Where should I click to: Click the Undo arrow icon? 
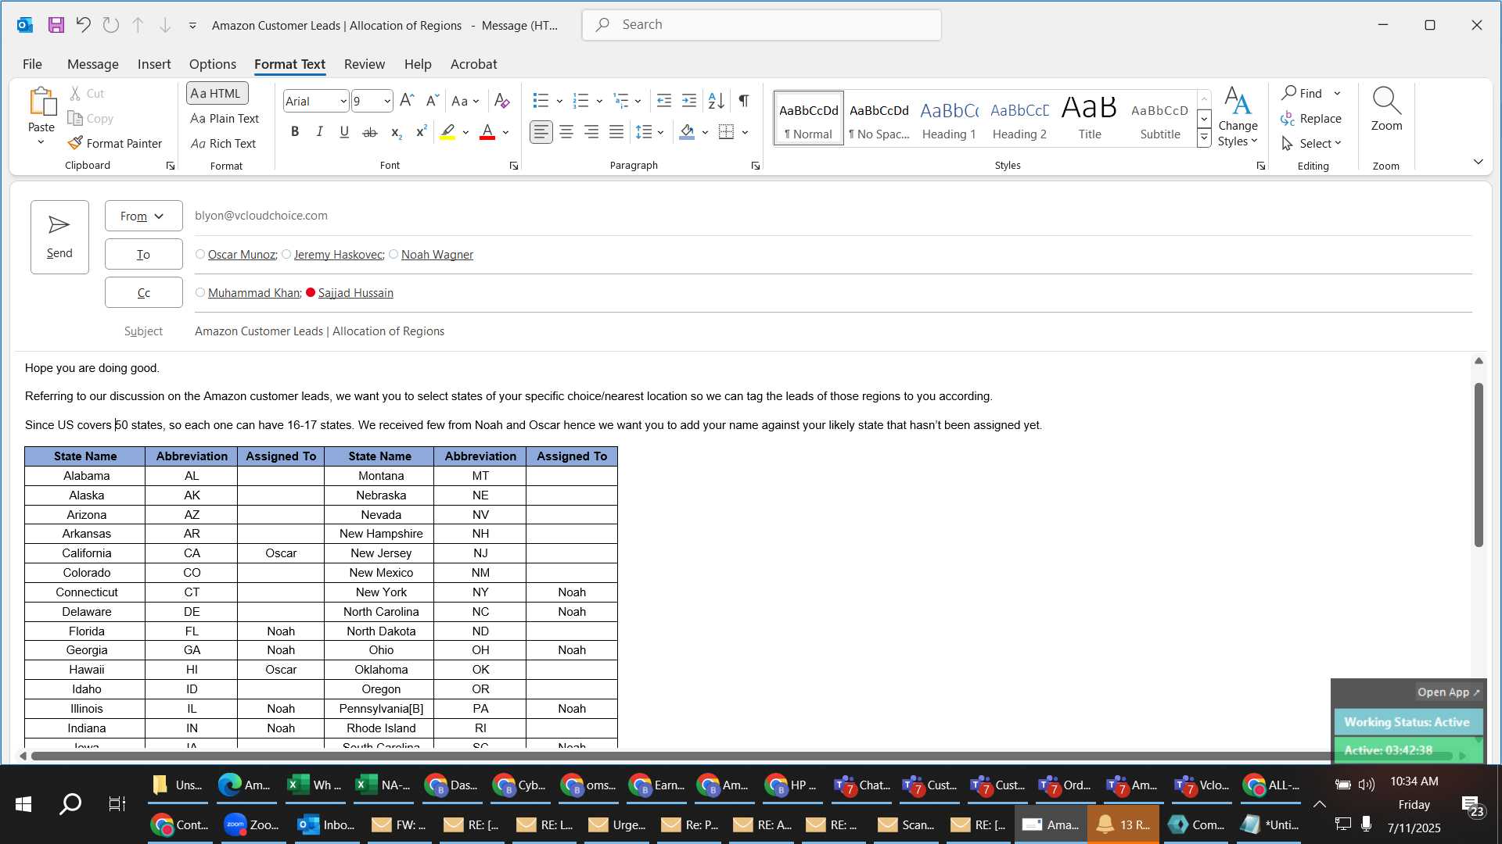point(83,25)
